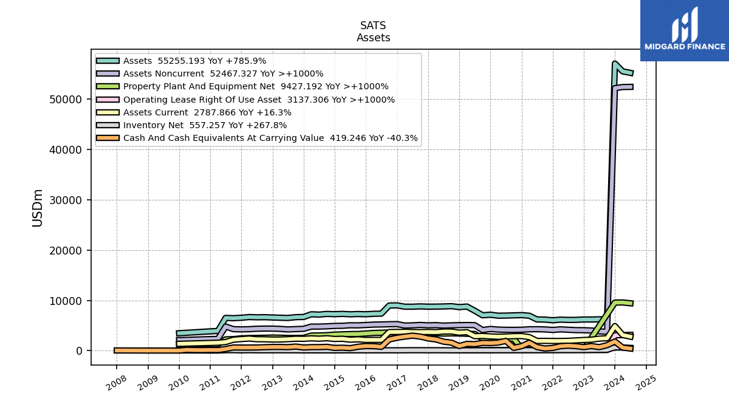The width and height of the screenshot is (729, 410).
Task: Select the purple Assets Noncurrent legend swatch
Action: 109,73
